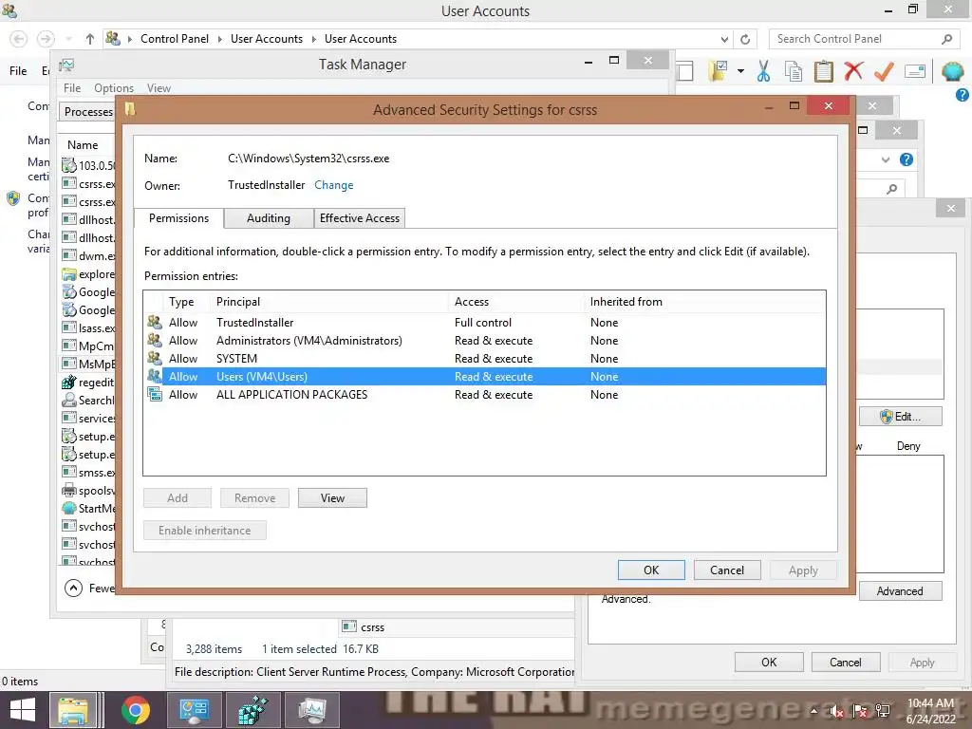The height and width of the screenshot is (729, 972).
Task: Click the Cut scissors icon in toolbar
Action: (x=763, y=71)
